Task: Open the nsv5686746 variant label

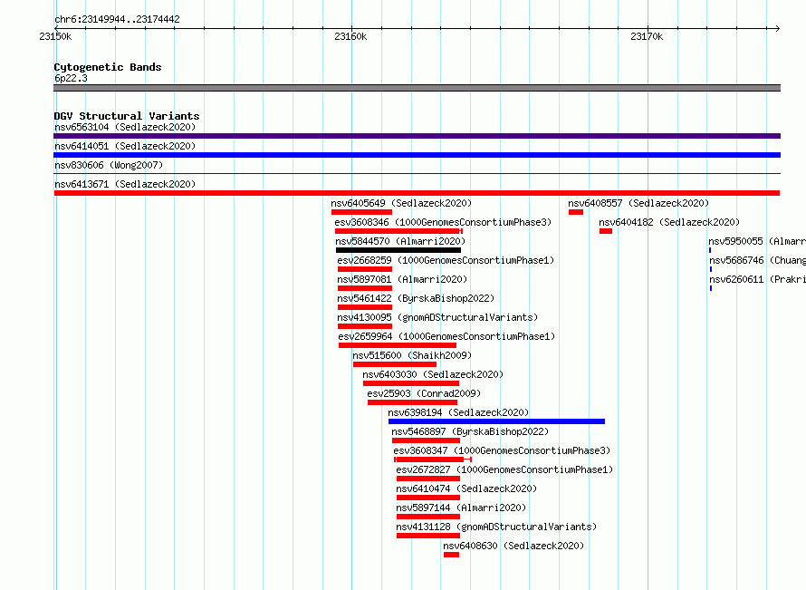Action: pyautogui.click(x=757, y=260)
